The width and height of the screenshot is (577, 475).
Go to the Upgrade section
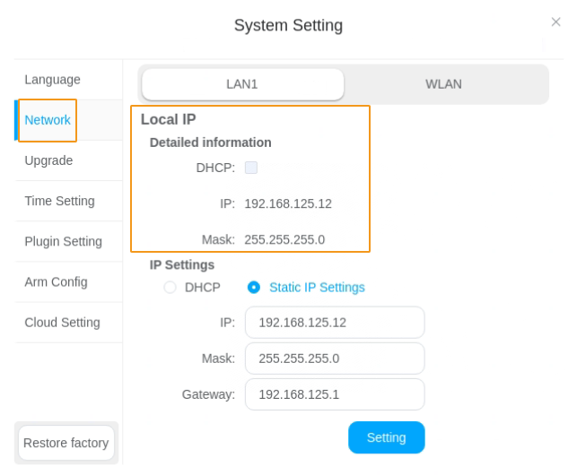point(49,160)
